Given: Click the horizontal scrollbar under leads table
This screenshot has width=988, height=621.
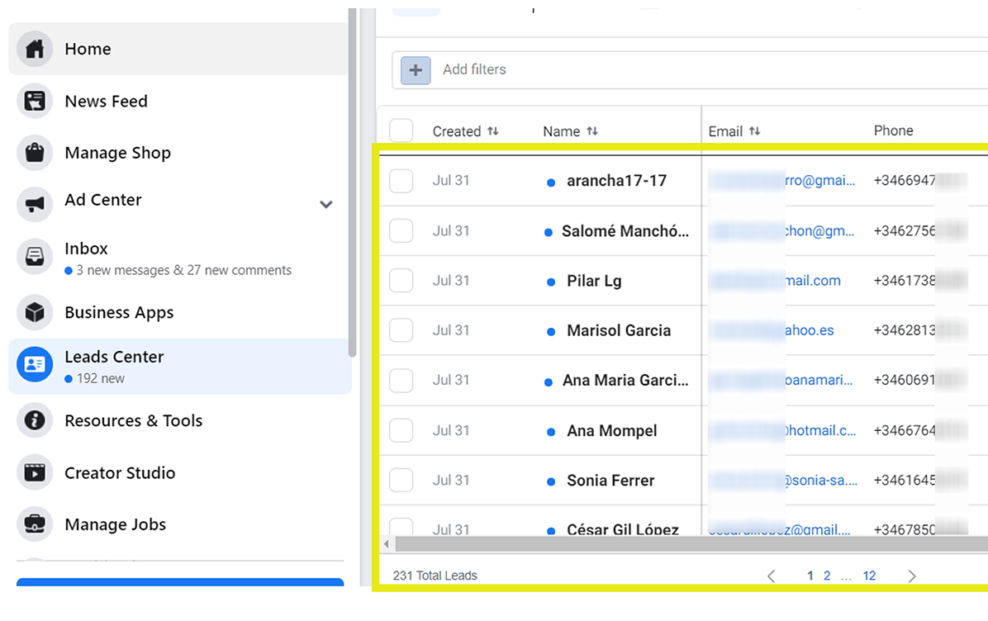Looking at the screenshot, I should 661,544.
